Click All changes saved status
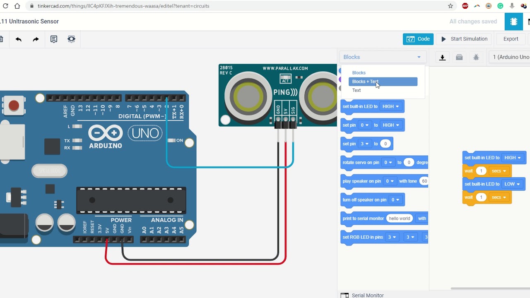Viewport: 530px width, 298px height. [x=473, y=22]
